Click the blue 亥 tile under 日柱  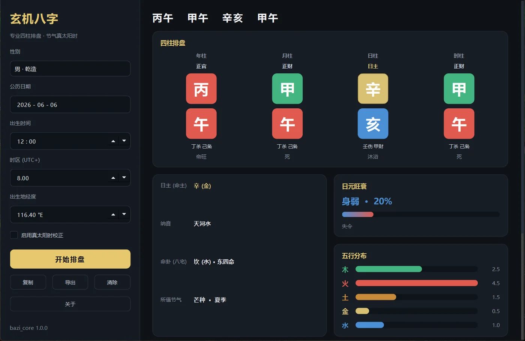[373, 124]
